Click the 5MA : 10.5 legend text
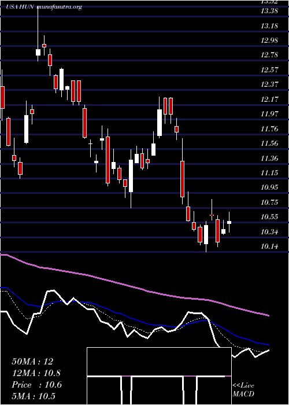The width and height of the screenshot is (289, 405). 34,396
